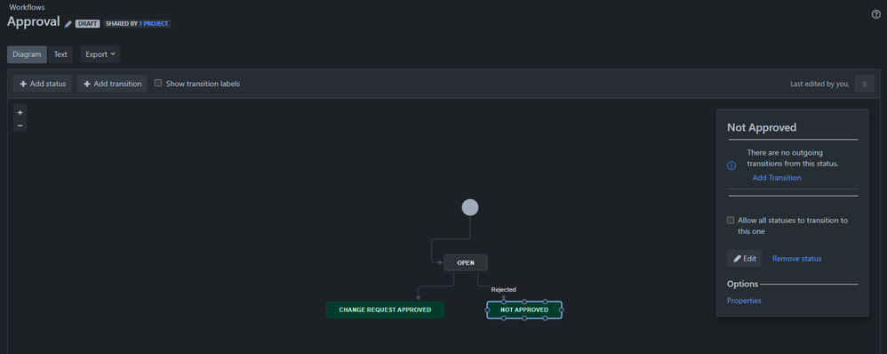Switch to the Text tab
Viewport: 887px width, 354px height.
[60, 54]
